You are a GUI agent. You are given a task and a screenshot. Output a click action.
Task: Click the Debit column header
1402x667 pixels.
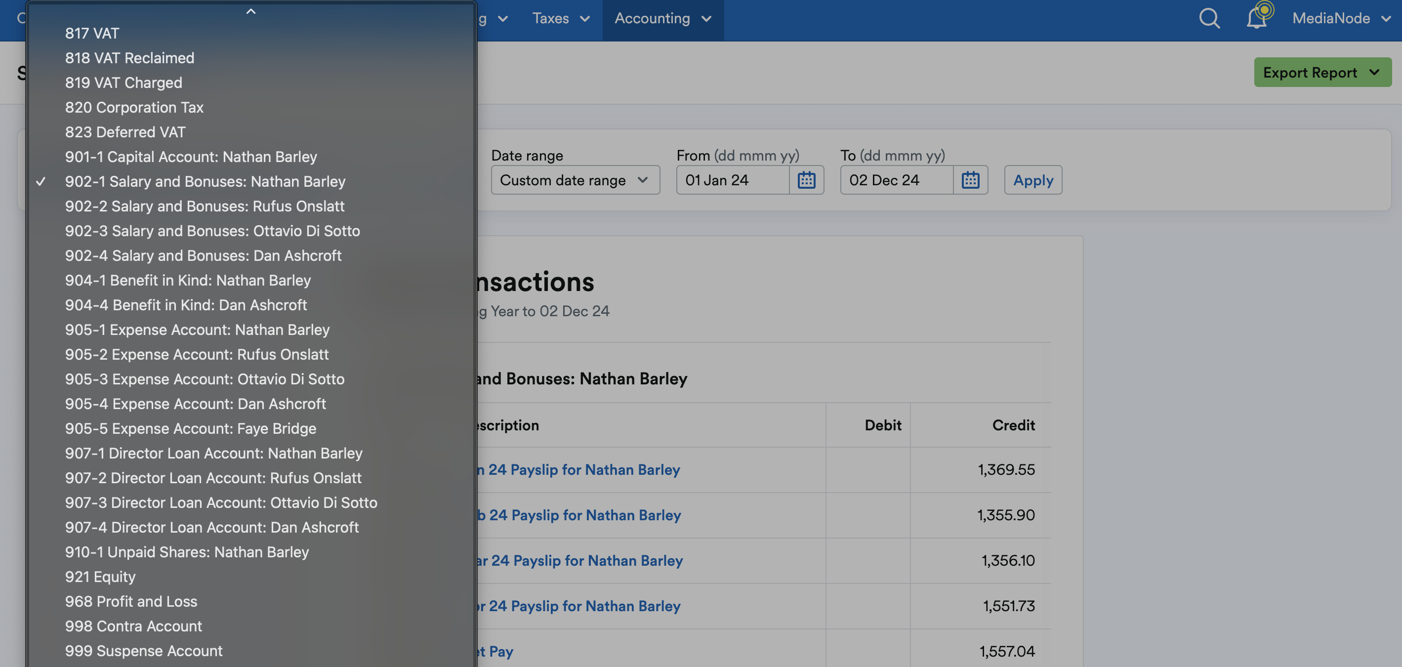click(x=883, y=425)
